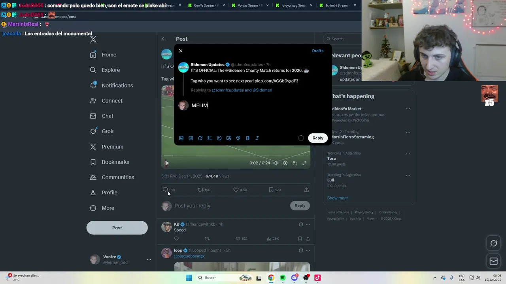Viewport: 506px width, 284px height.
Task: Open options for MartinFierroStreaming trend
Action: [408, 132]
